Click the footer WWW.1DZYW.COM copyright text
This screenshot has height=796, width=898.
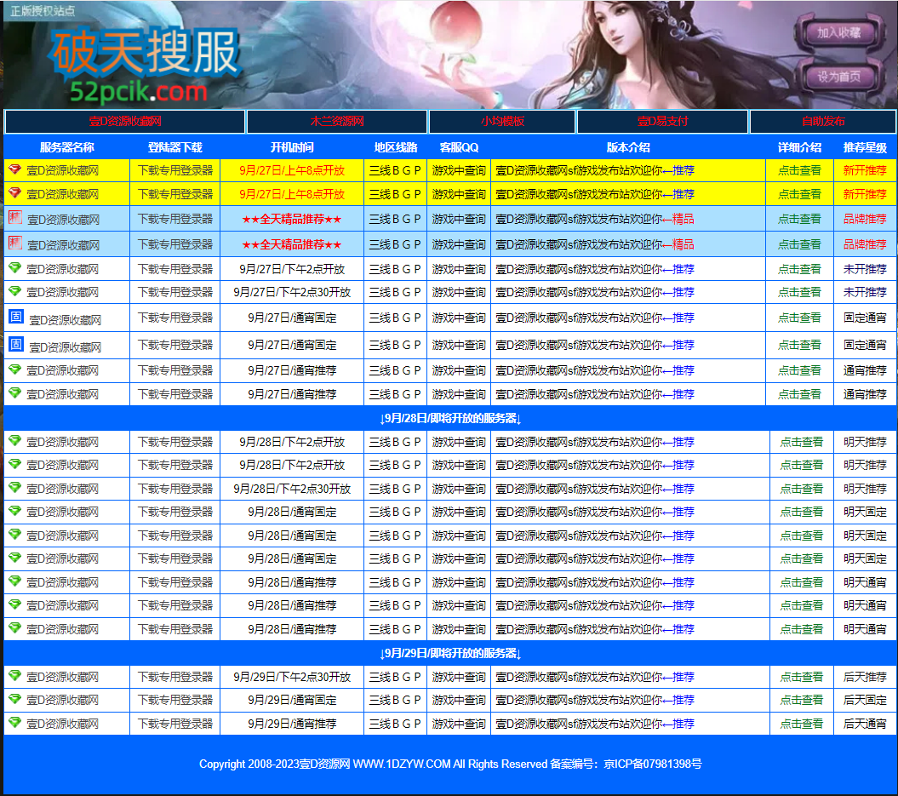[x=450, y=764]
